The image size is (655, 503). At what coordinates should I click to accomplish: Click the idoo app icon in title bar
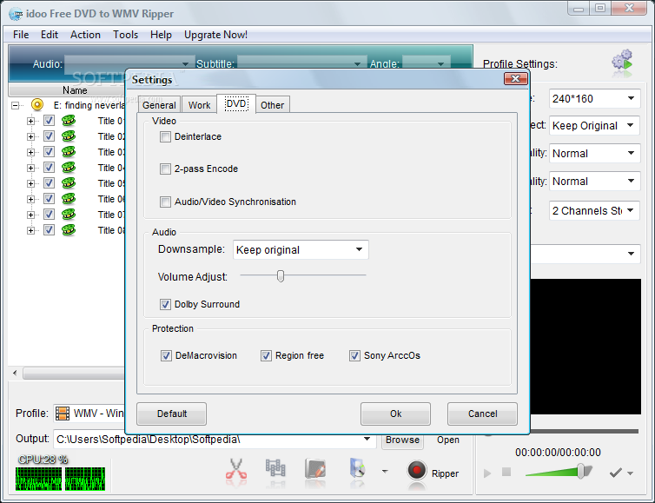click(x=16, y=14)
